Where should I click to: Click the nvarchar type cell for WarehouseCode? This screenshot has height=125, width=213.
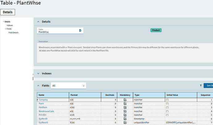(x=149, y=111)
